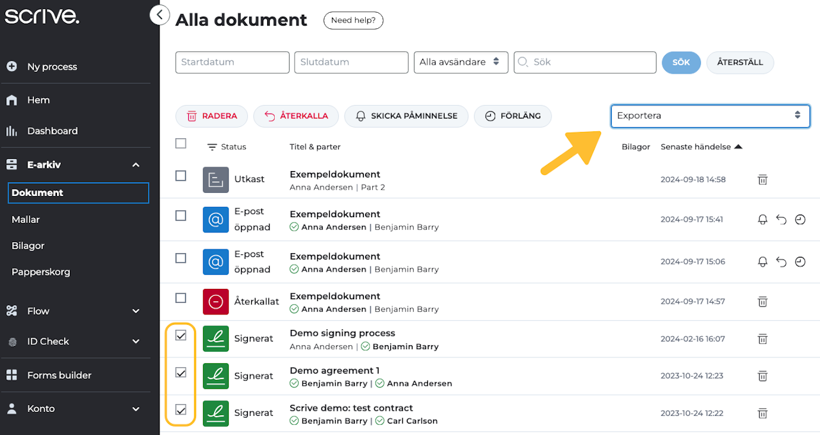Image resolution: width=820 pixels, height=435 pixels.
Task: Click clock extend icon on 15:41 row
Action: pos(800,220)
